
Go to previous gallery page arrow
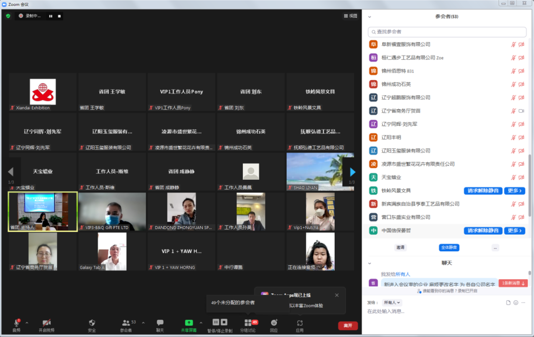[x=10, y=172]
